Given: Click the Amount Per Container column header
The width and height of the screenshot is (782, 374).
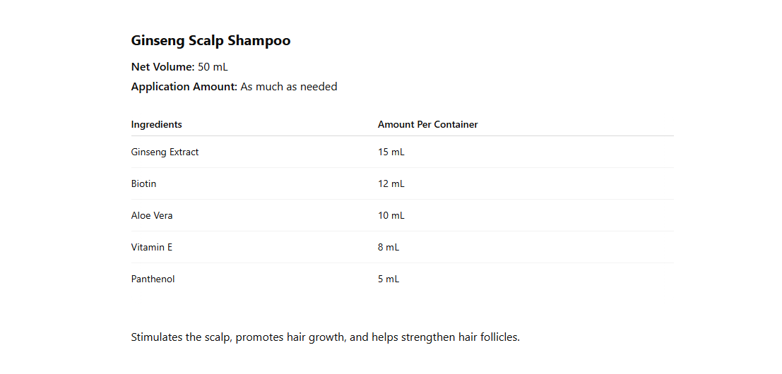Looking at the screenshot, I should (x=427, y=125).
